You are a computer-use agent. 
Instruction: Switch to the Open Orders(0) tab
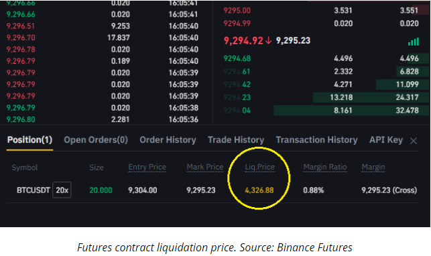(96, 140)
